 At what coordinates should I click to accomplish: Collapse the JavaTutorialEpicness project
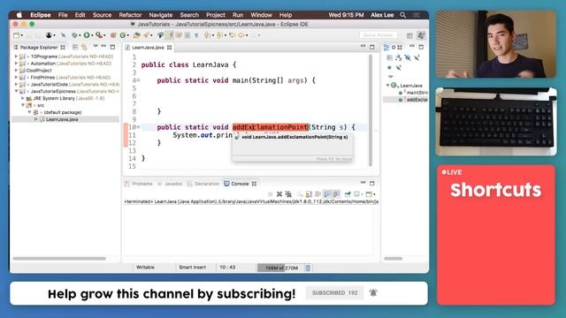pyautogui.click(x=16, y=91)
